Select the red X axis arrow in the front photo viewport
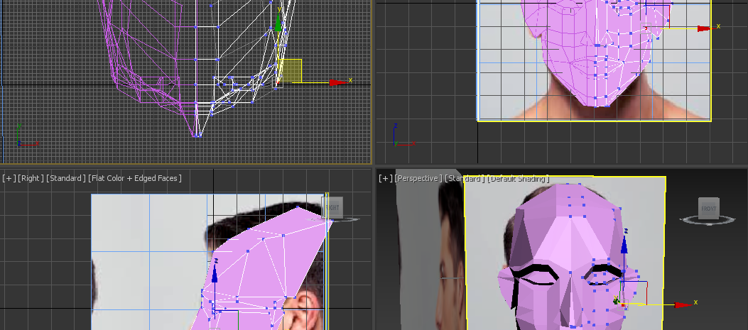 click(x=705, y=28)
